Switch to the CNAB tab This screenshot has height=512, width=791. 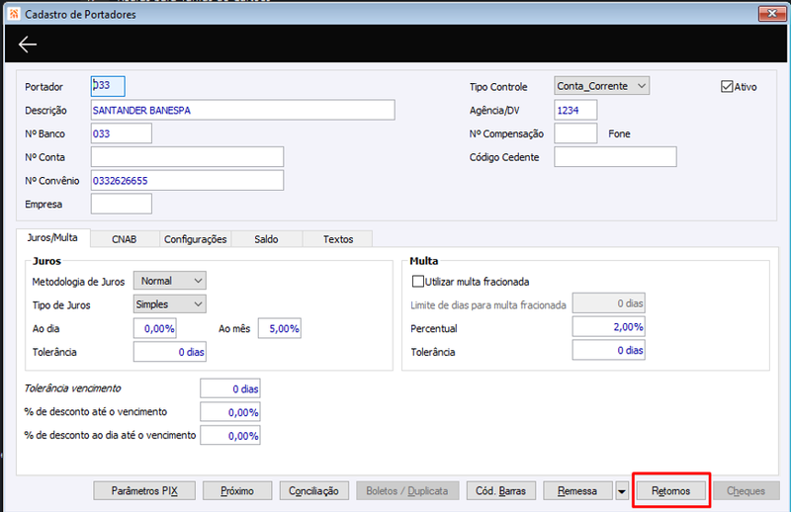(x=125, y=239)
